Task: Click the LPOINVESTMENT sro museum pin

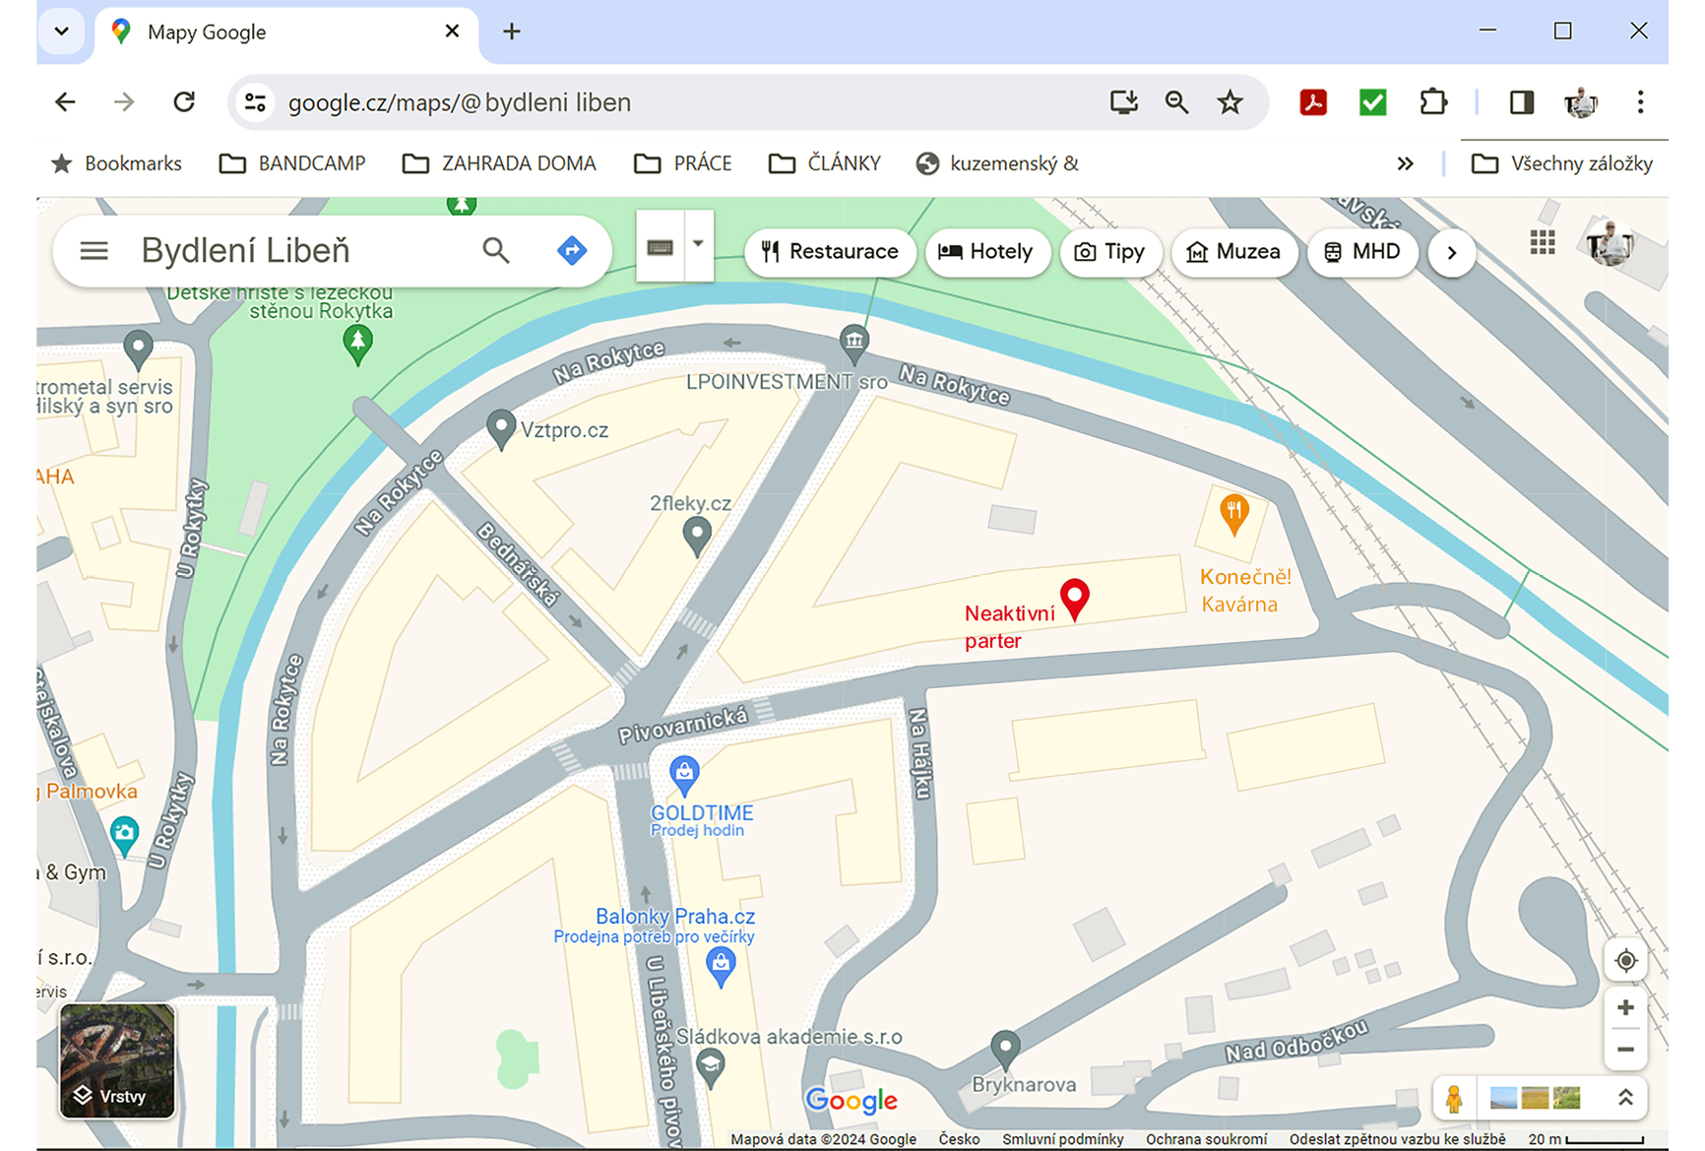Action: click(x=853, y=344)
